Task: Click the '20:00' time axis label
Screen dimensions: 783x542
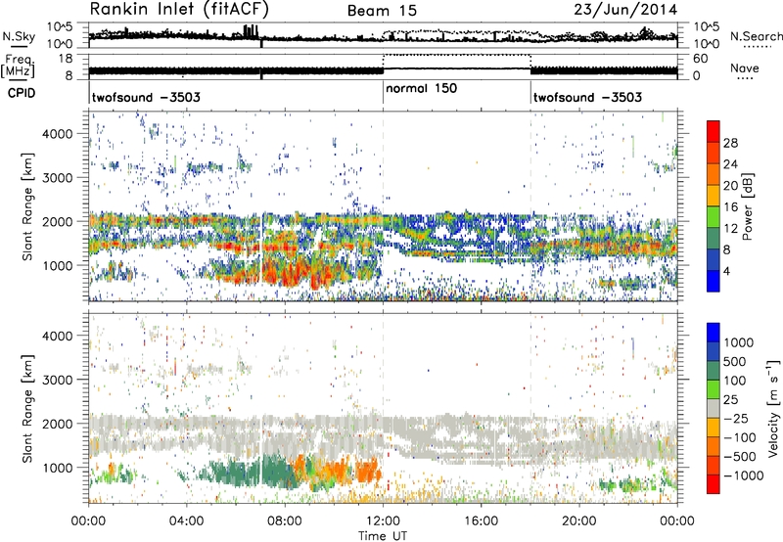Action: (x=578, y=521)
